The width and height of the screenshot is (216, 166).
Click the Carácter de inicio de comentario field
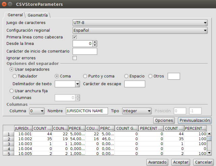(85, 51)
